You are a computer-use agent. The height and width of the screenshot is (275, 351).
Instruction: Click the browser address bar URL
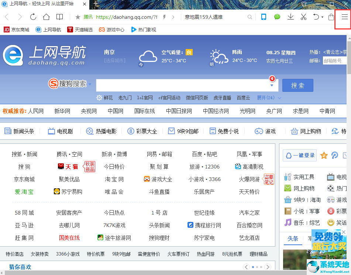click(127, 17)
